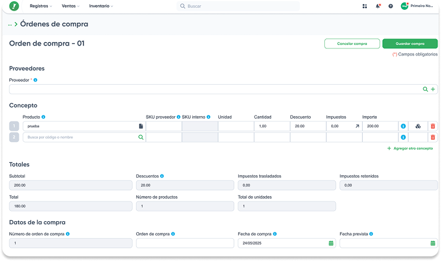Click Cantidad field with 1,00
The image size is (441, 261).
pyautogui.click(x=272, y=126)
